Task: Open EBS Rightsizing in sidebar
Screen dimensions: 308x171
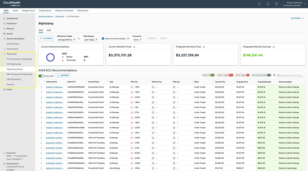Action: pyautogui.click(x=14, y=79)
